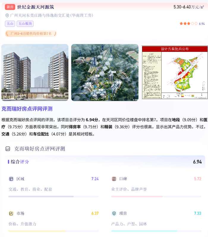The height and width of the screenshot is (237, 208).
Task: Select the 五山 tag
Action: coord(10,24)
